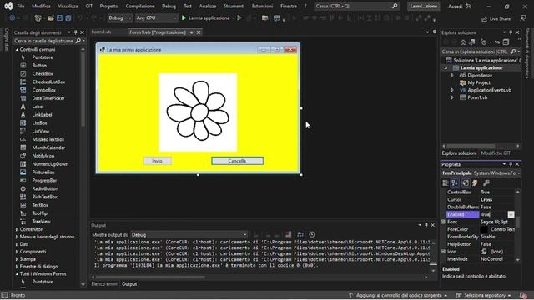Pin the Casella degli strumenti panel
534x300 pixels.
tap(76, 32)
